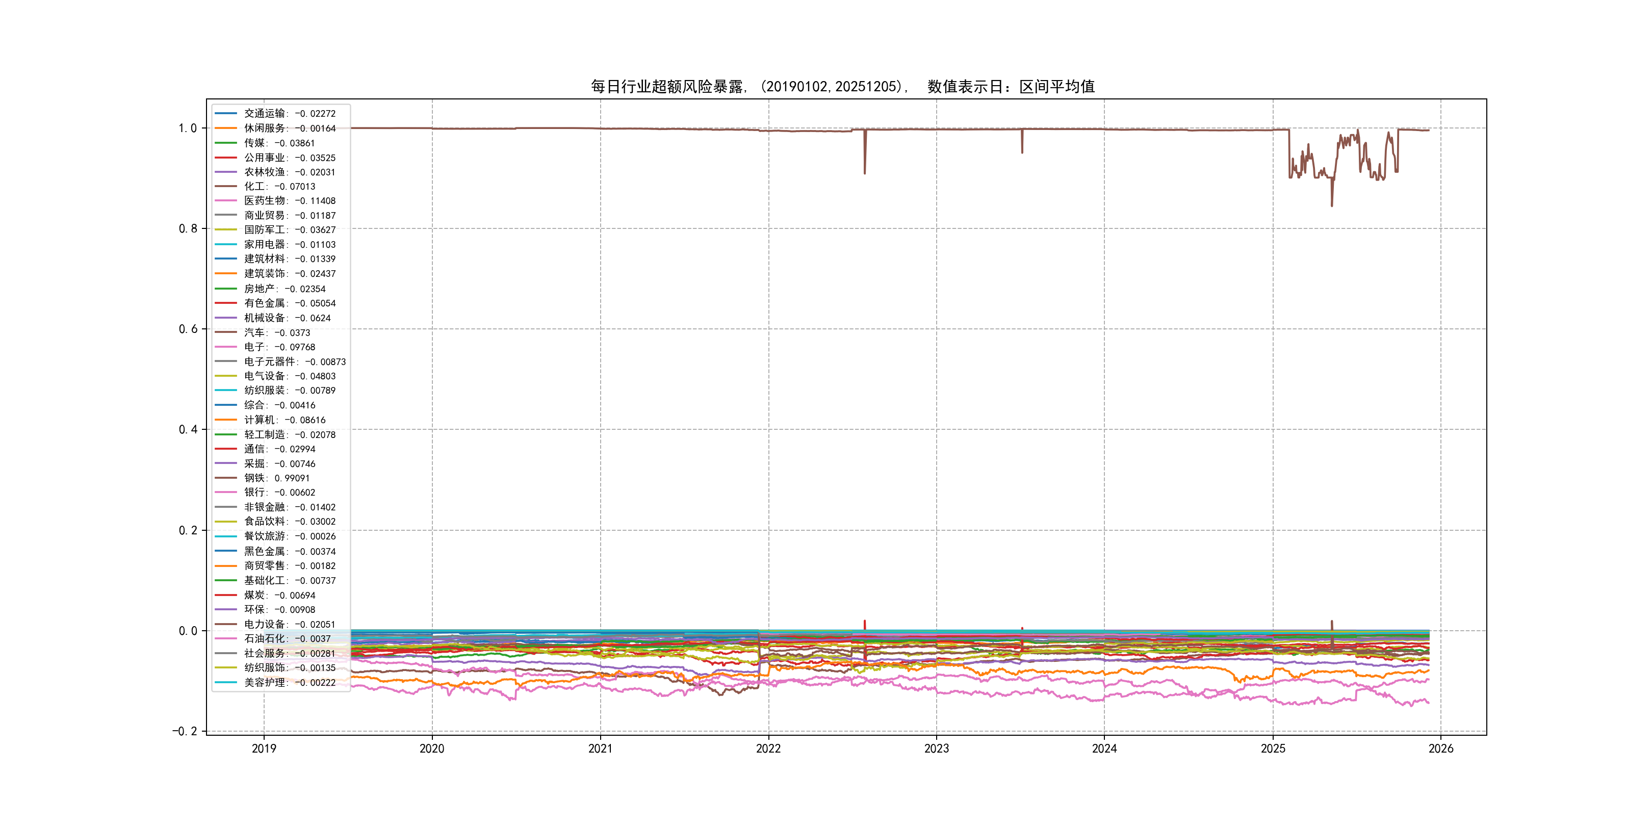Click the 机械设备 legend line swatch

(x=226, y=318)
